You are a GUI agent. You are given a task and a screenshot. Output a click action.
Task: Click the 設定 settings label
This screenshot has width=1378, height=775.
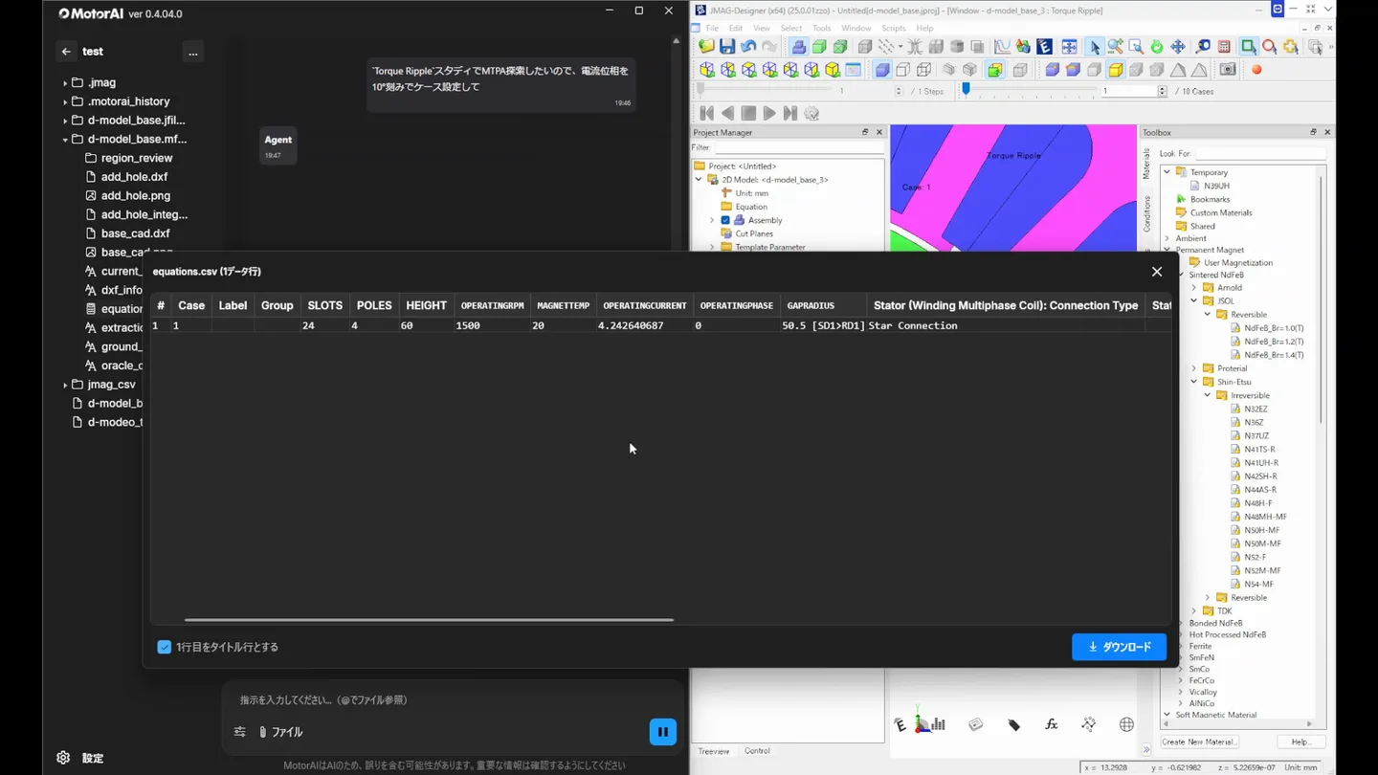[x=93, y=758]
